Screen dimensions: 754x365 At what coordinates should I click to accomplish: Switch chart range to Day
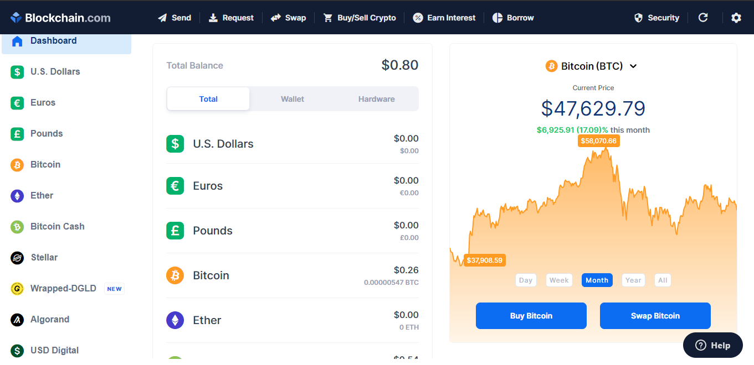526,280
